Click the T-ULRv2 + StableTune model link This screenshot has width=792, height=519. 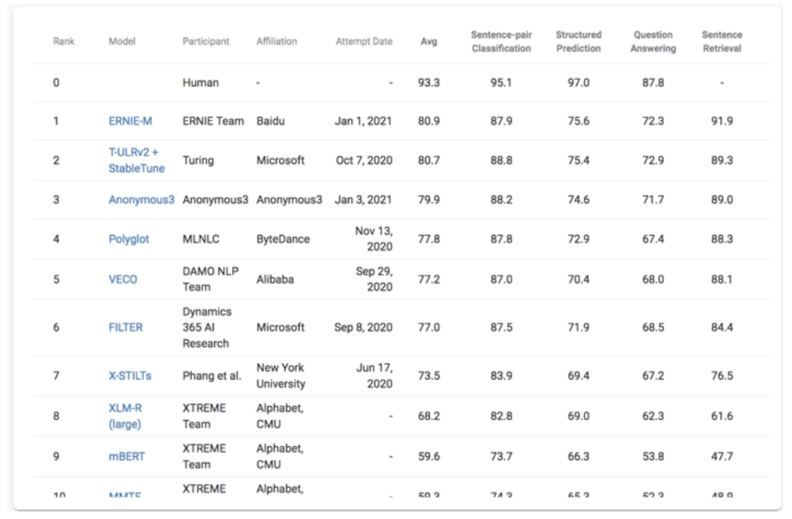[136, 160]
